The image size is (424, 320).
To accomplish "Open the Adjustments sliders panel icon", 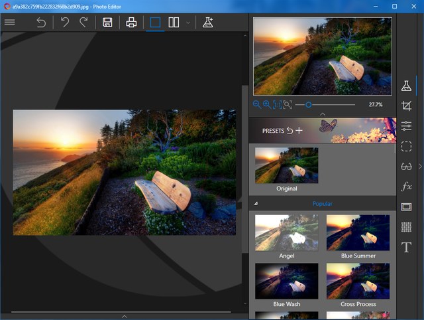I will 406,126.
